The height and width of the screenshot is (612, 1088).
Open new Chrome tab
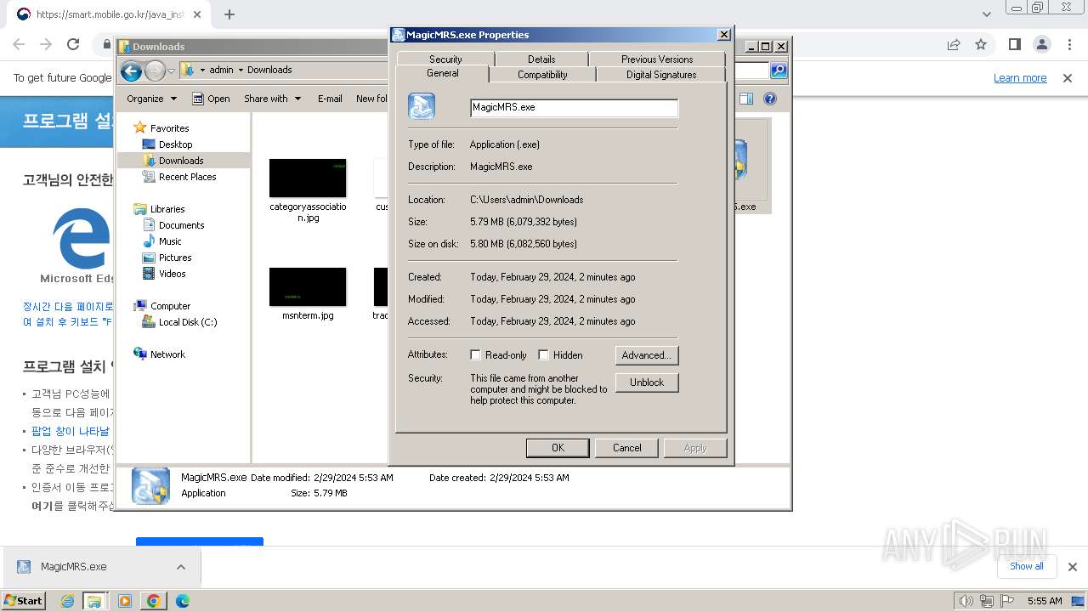point(229,14)
